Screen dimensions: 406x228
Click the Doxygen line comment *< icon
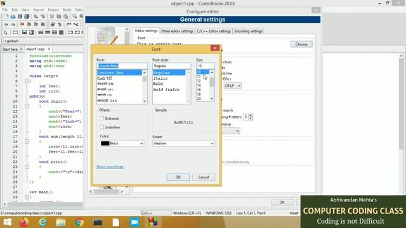[75, 25]
